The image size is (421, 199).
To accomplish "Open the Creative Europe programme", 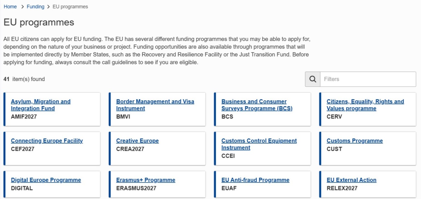I will click(x=137, y=141).
